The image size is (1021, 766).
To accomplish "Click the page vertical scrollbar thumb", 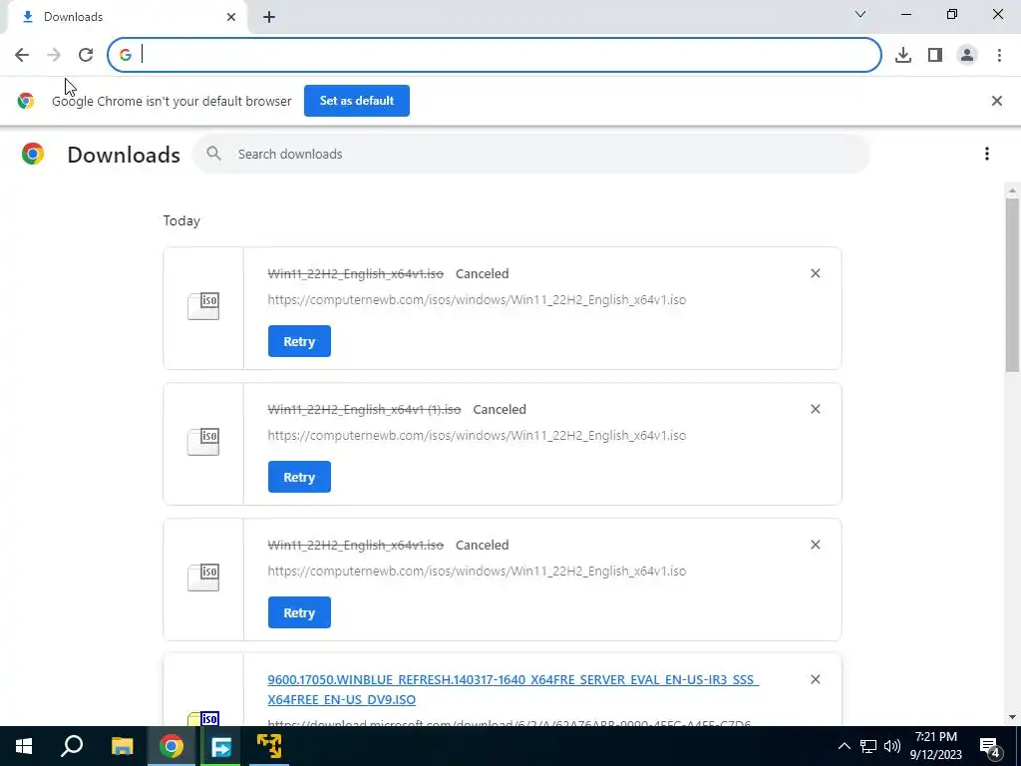I will [1012, 285].
